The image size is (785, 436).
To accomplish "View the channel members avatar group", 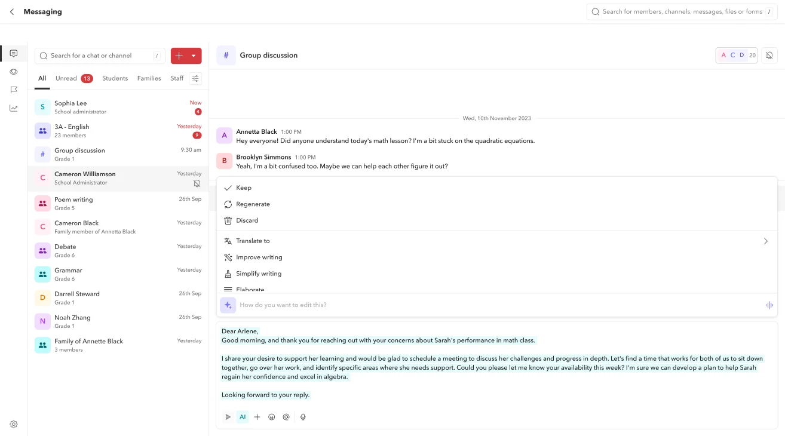I will [x=737, y=56].
